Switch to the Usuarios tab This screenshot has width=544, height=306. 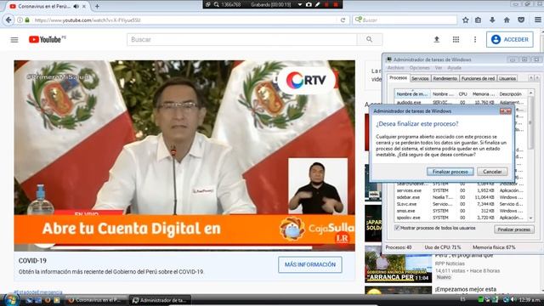pyautogui.click(x=507, y=79)
